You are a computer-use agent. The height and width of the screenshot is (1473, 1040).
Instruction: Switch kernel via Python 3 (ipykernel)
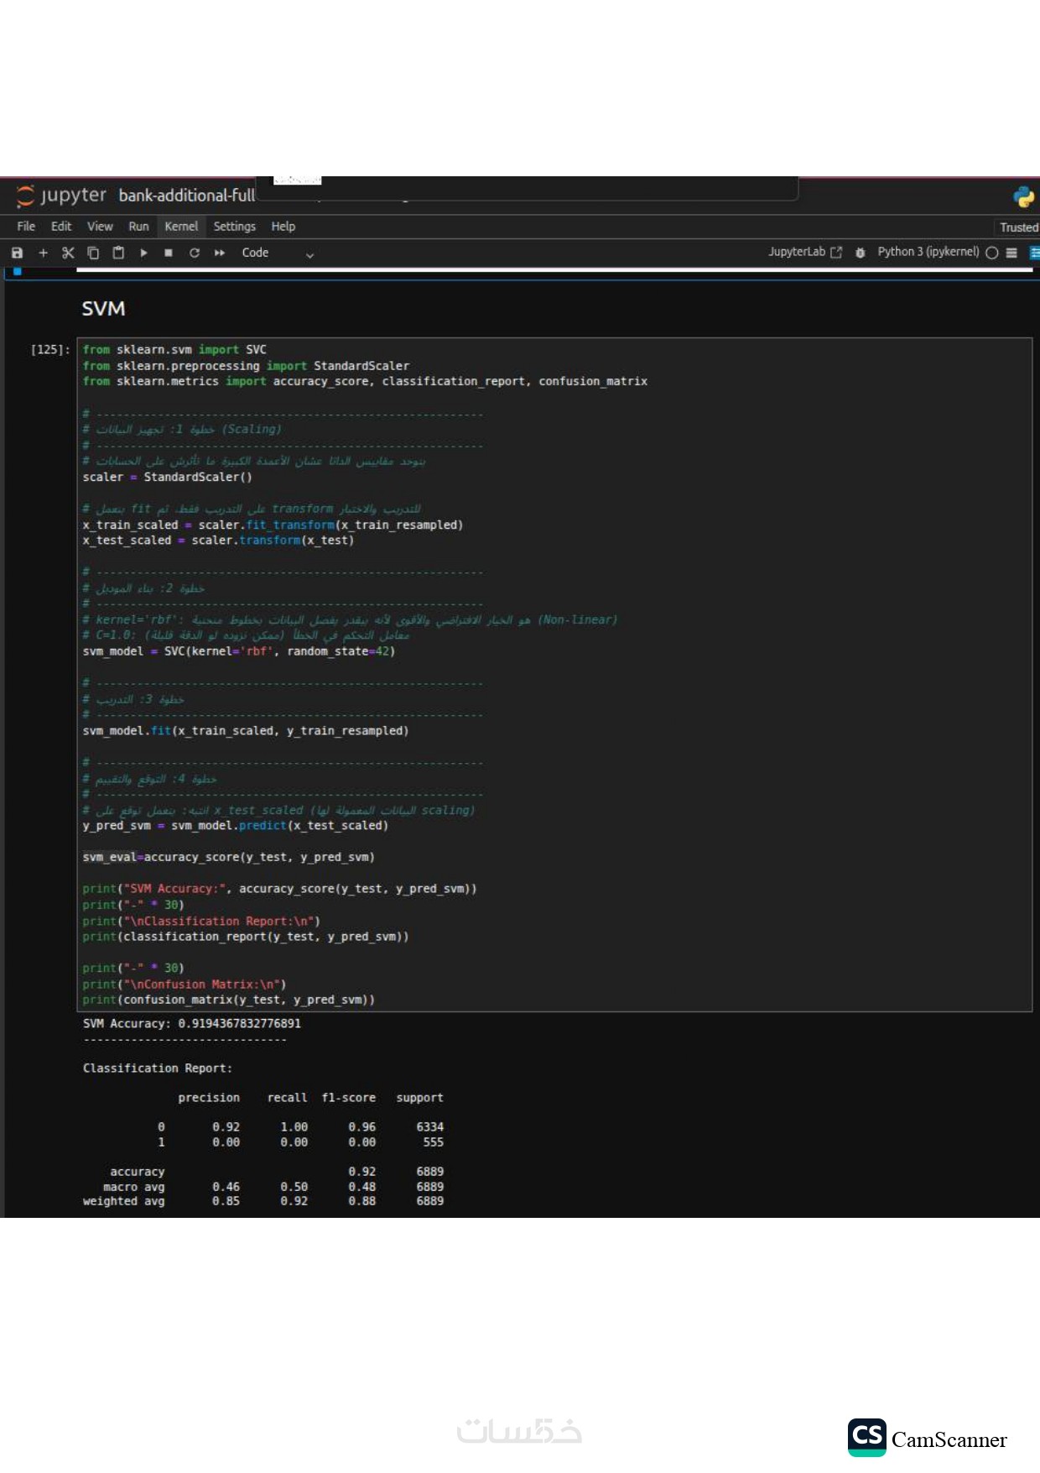tap(928, 252)
